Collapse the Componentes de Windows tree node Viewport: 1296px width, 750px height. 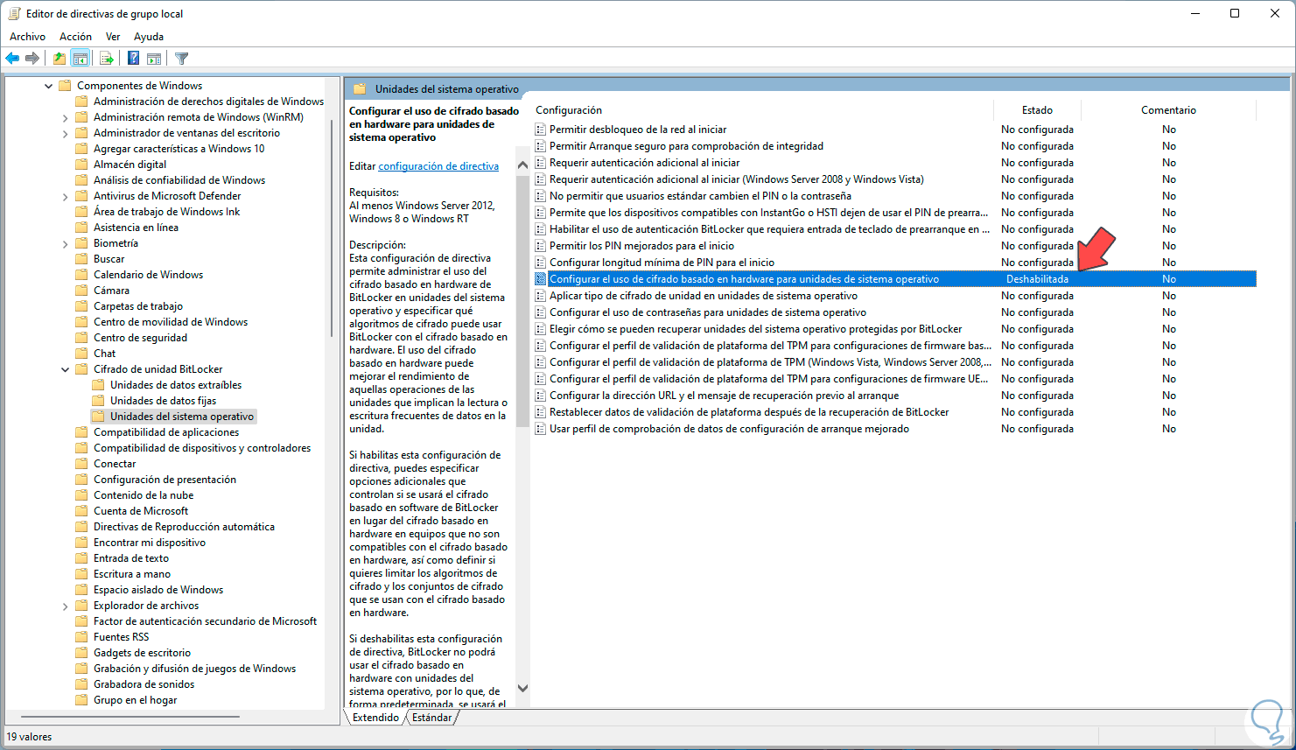[x=48, y=86]
